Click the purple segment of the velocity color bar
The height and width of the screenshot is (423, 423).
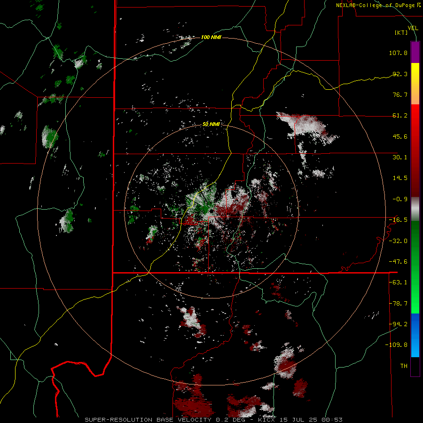(415, 52)
